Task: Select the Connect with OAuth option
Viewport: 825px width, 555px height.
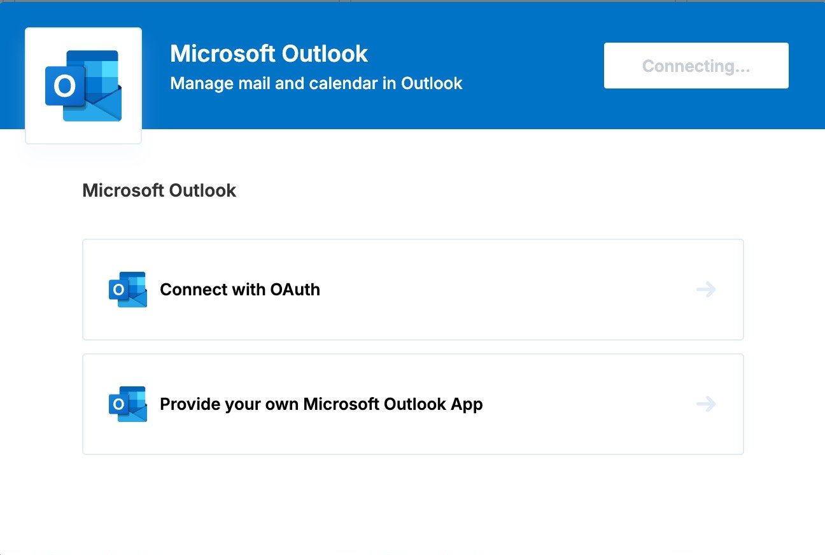Action: (412, 290)
